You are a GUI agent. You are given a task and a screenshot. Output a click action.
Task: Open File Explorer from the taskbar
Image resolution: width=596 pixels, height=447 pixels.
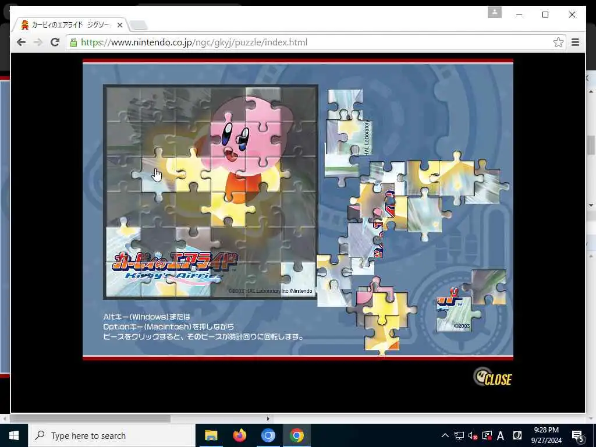click(211, 435)
